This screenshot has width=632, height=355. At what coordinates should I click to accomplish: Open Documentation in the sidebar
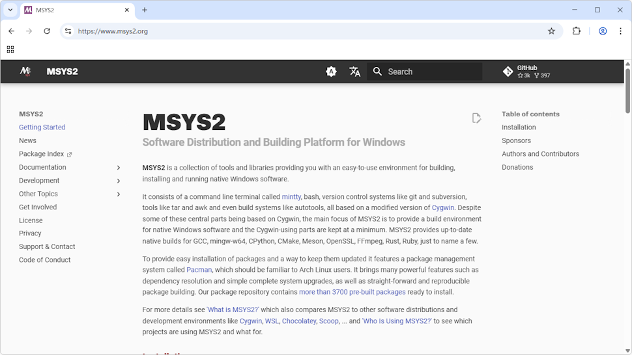pos(42,167)
